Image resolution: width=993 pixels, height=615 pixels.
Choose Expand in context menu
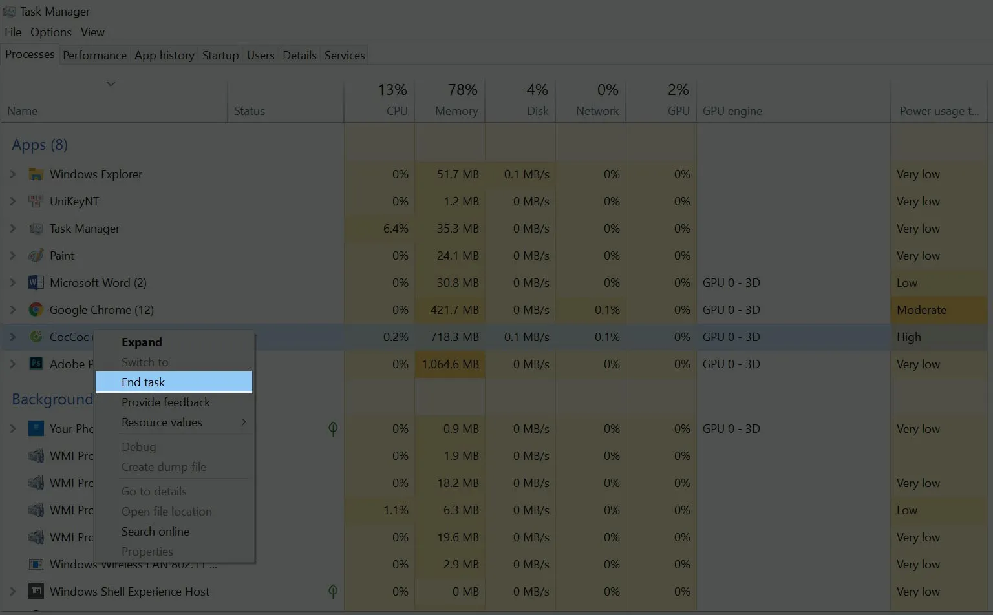click(x=174, y=342)
